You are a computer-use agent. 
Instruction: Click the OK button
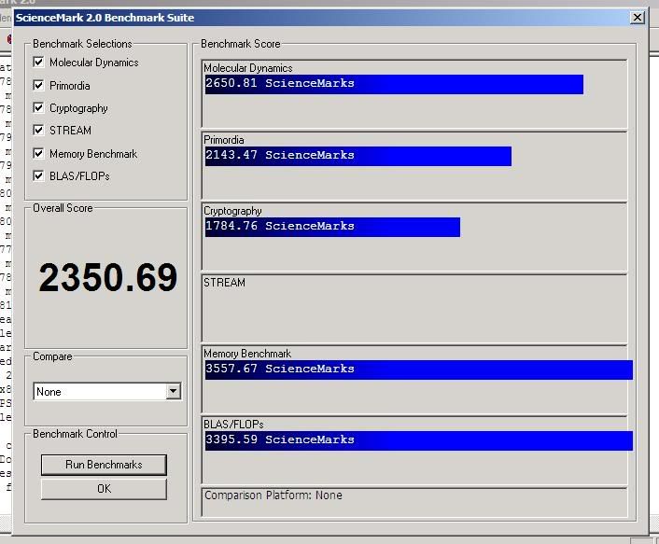[x=104, y=489]
